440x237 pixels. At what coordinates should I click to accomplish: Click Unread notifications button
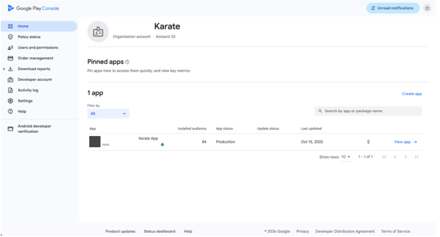[x=393, y=8]
